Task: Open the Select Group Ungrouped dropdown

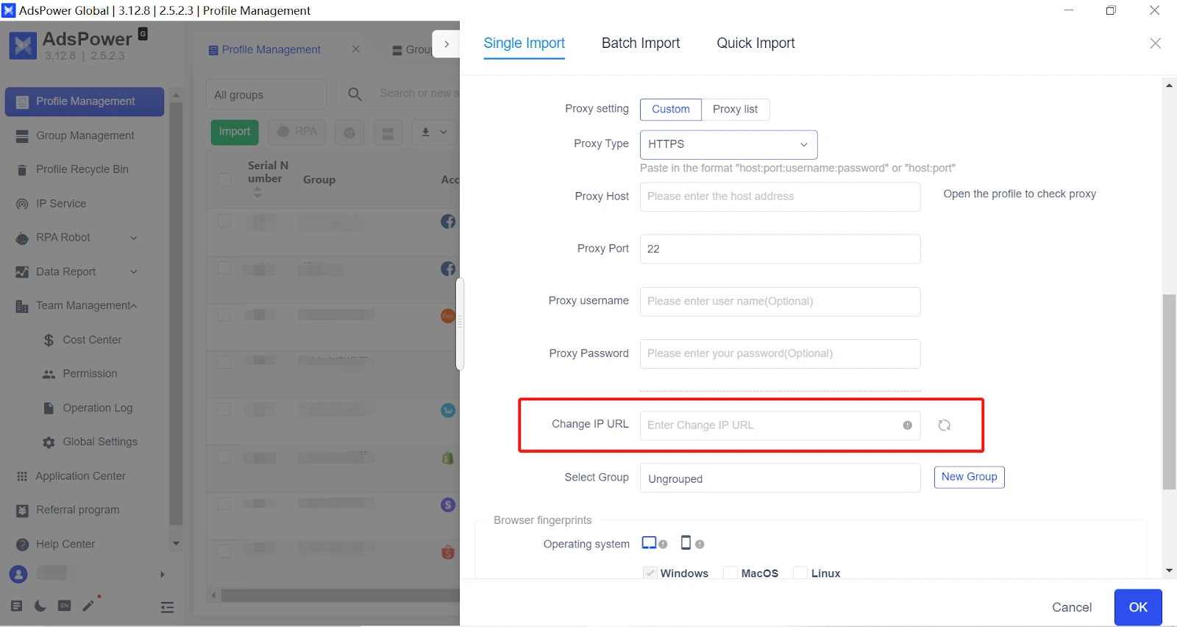Action: [780, 478]
